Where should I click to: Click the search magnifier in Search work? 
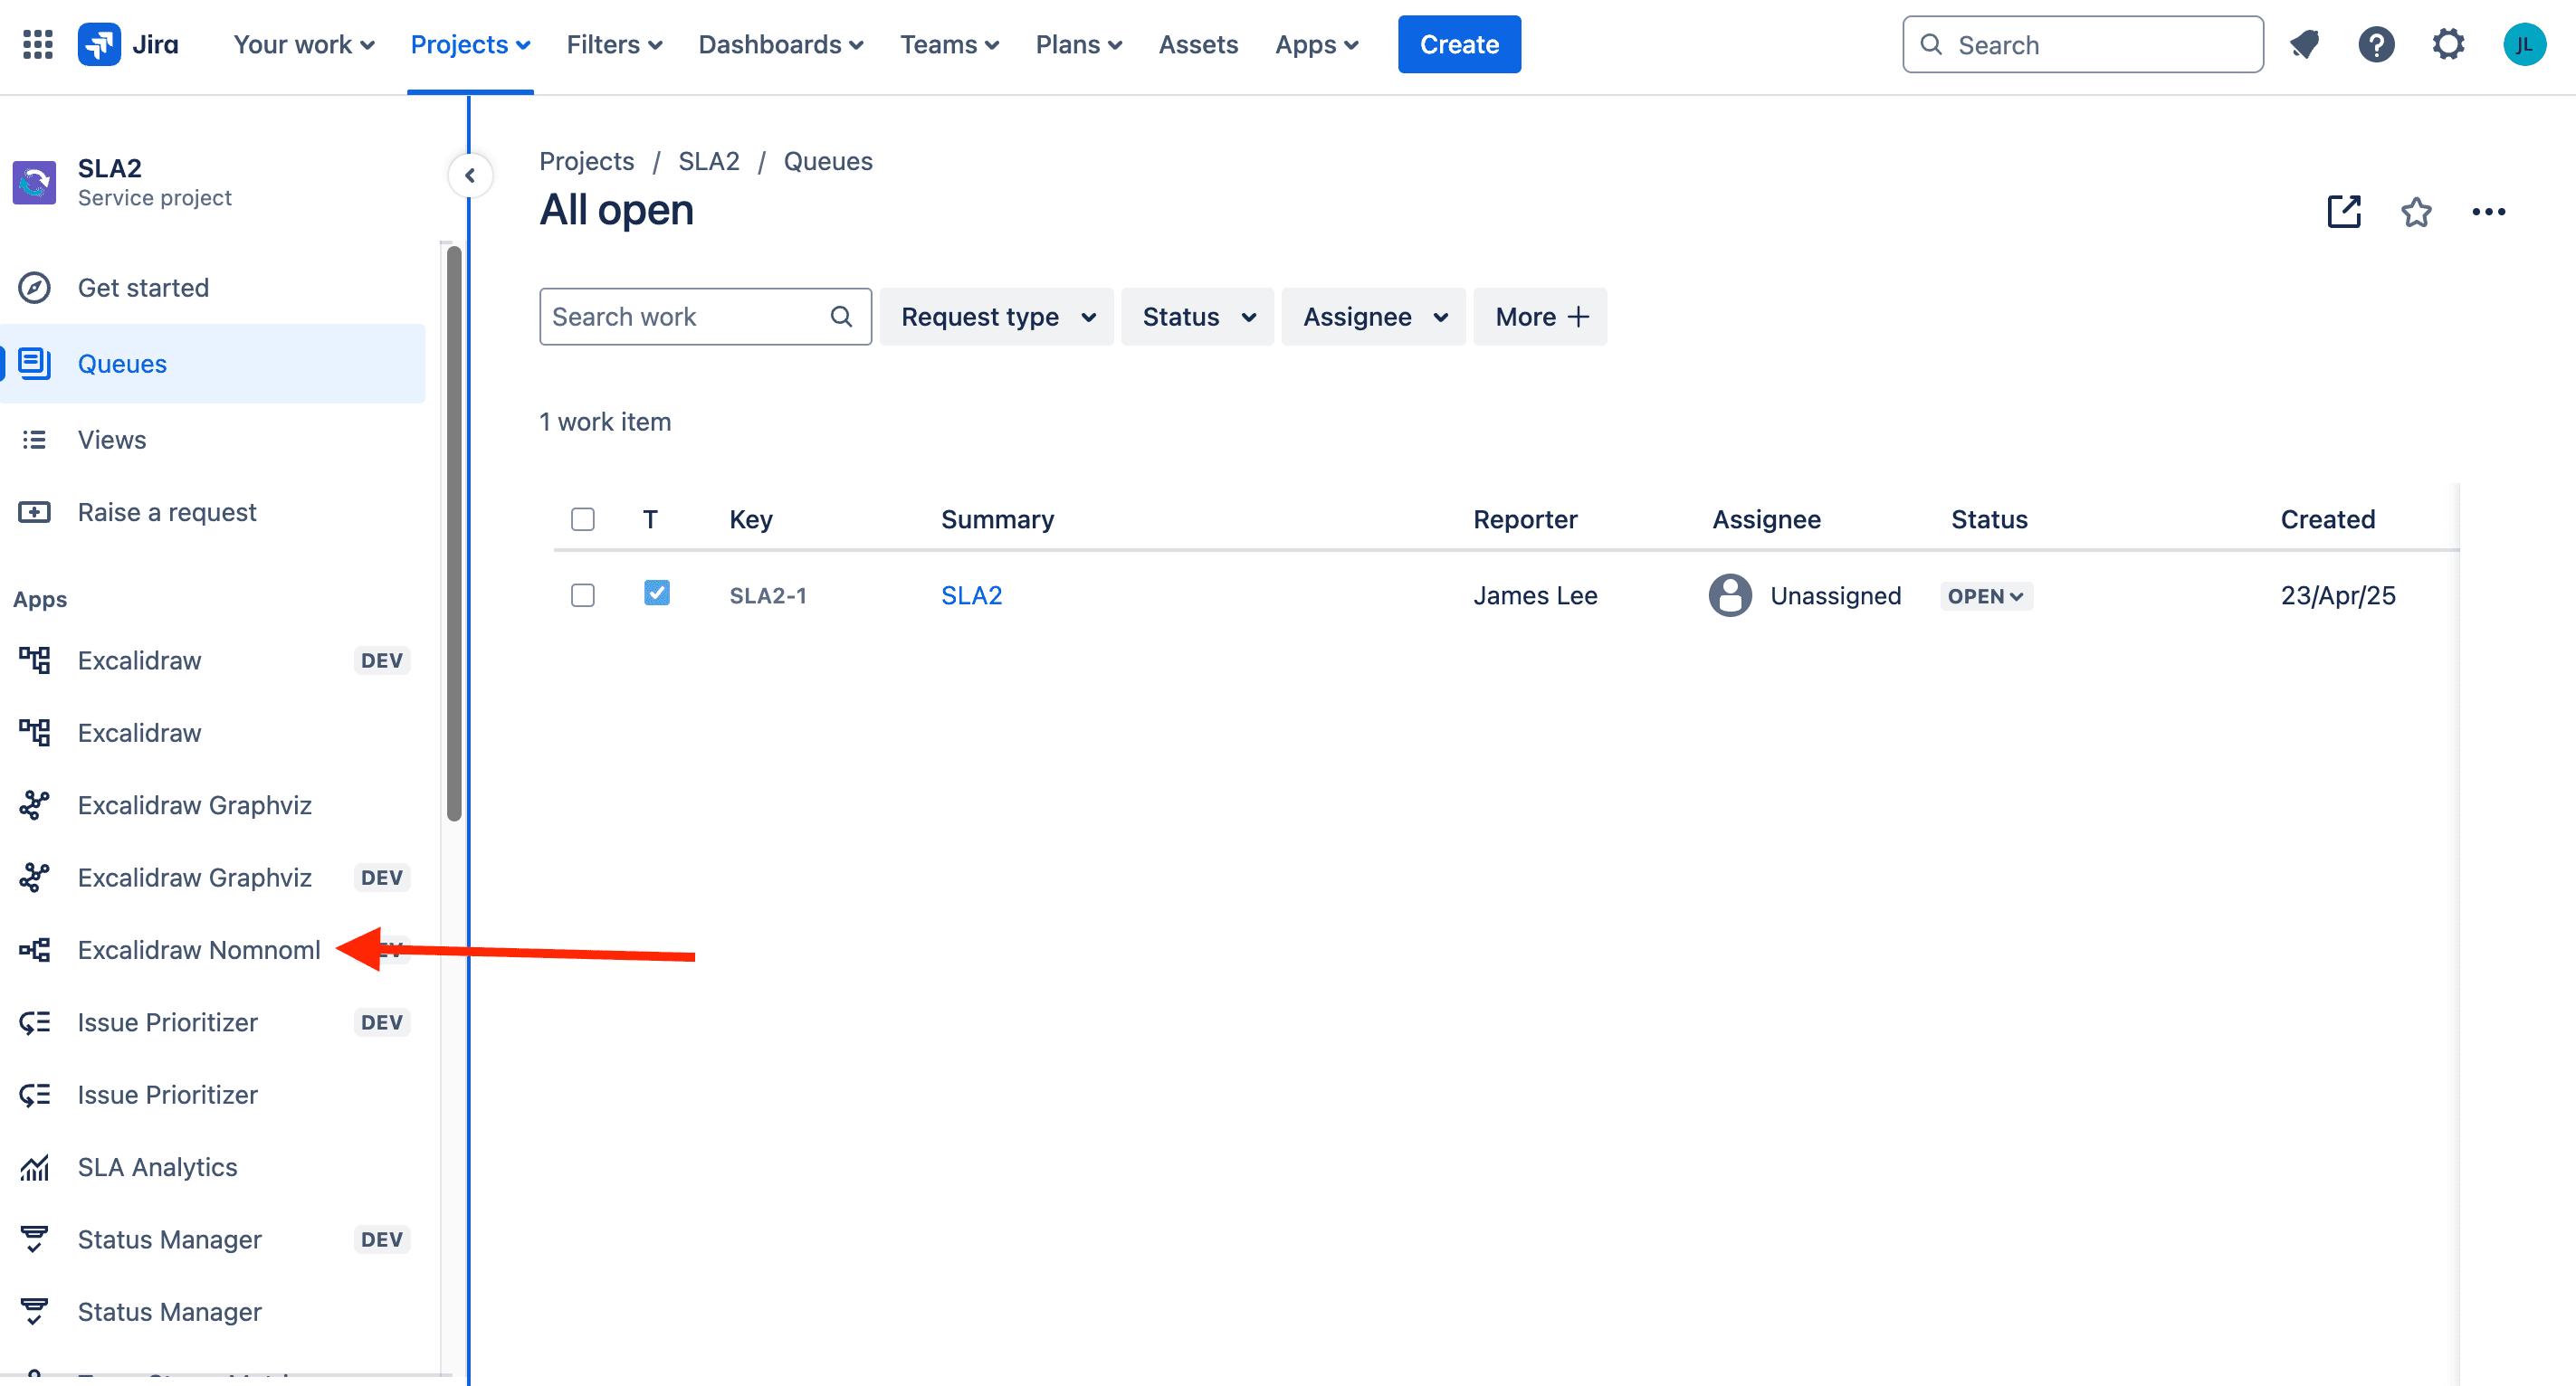pos(841,317)
